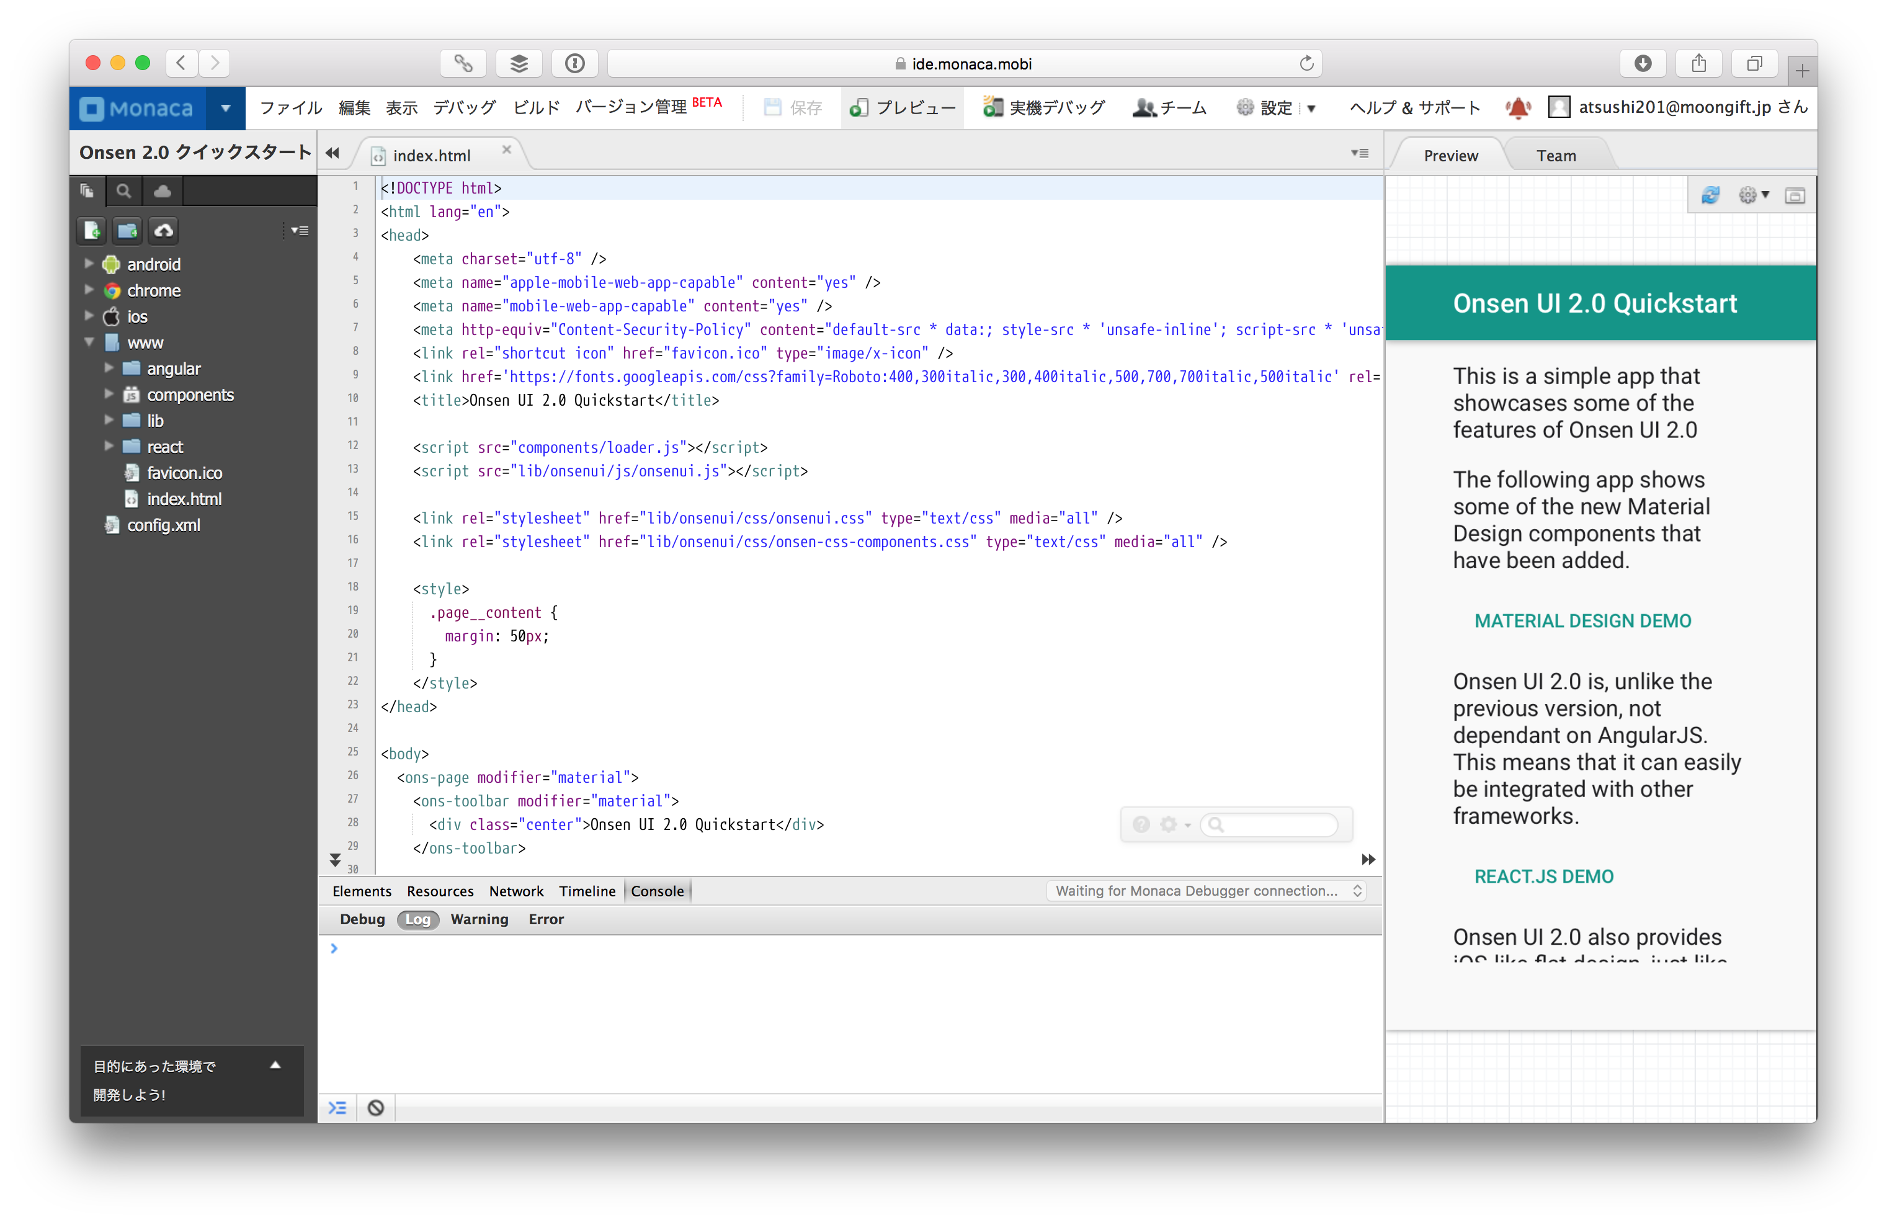Clear the console with the no-entry icon
1887x1222 pixels.
pyautogui.click(x=376, y=1108)
